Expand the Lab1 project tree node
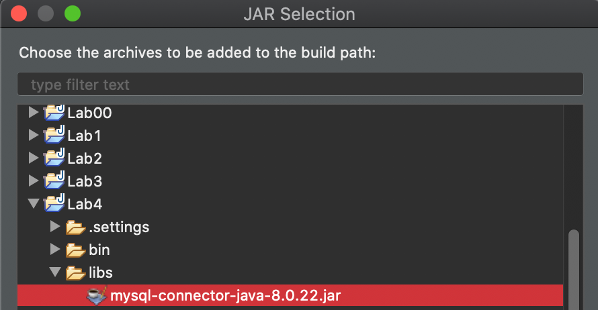This screenshot has width=598, height=310. [x=33, y=136]
